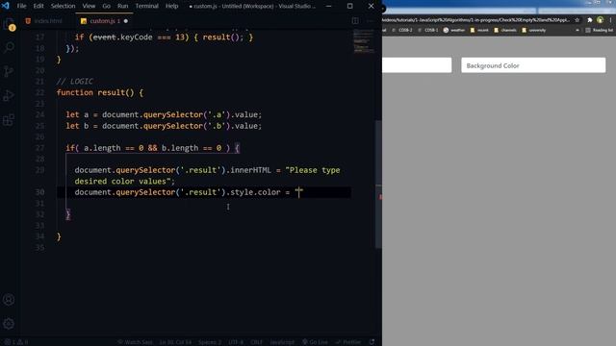Click the Spaces: 2 indentation setting
The image size is (616, 346).
coord(210,342)
